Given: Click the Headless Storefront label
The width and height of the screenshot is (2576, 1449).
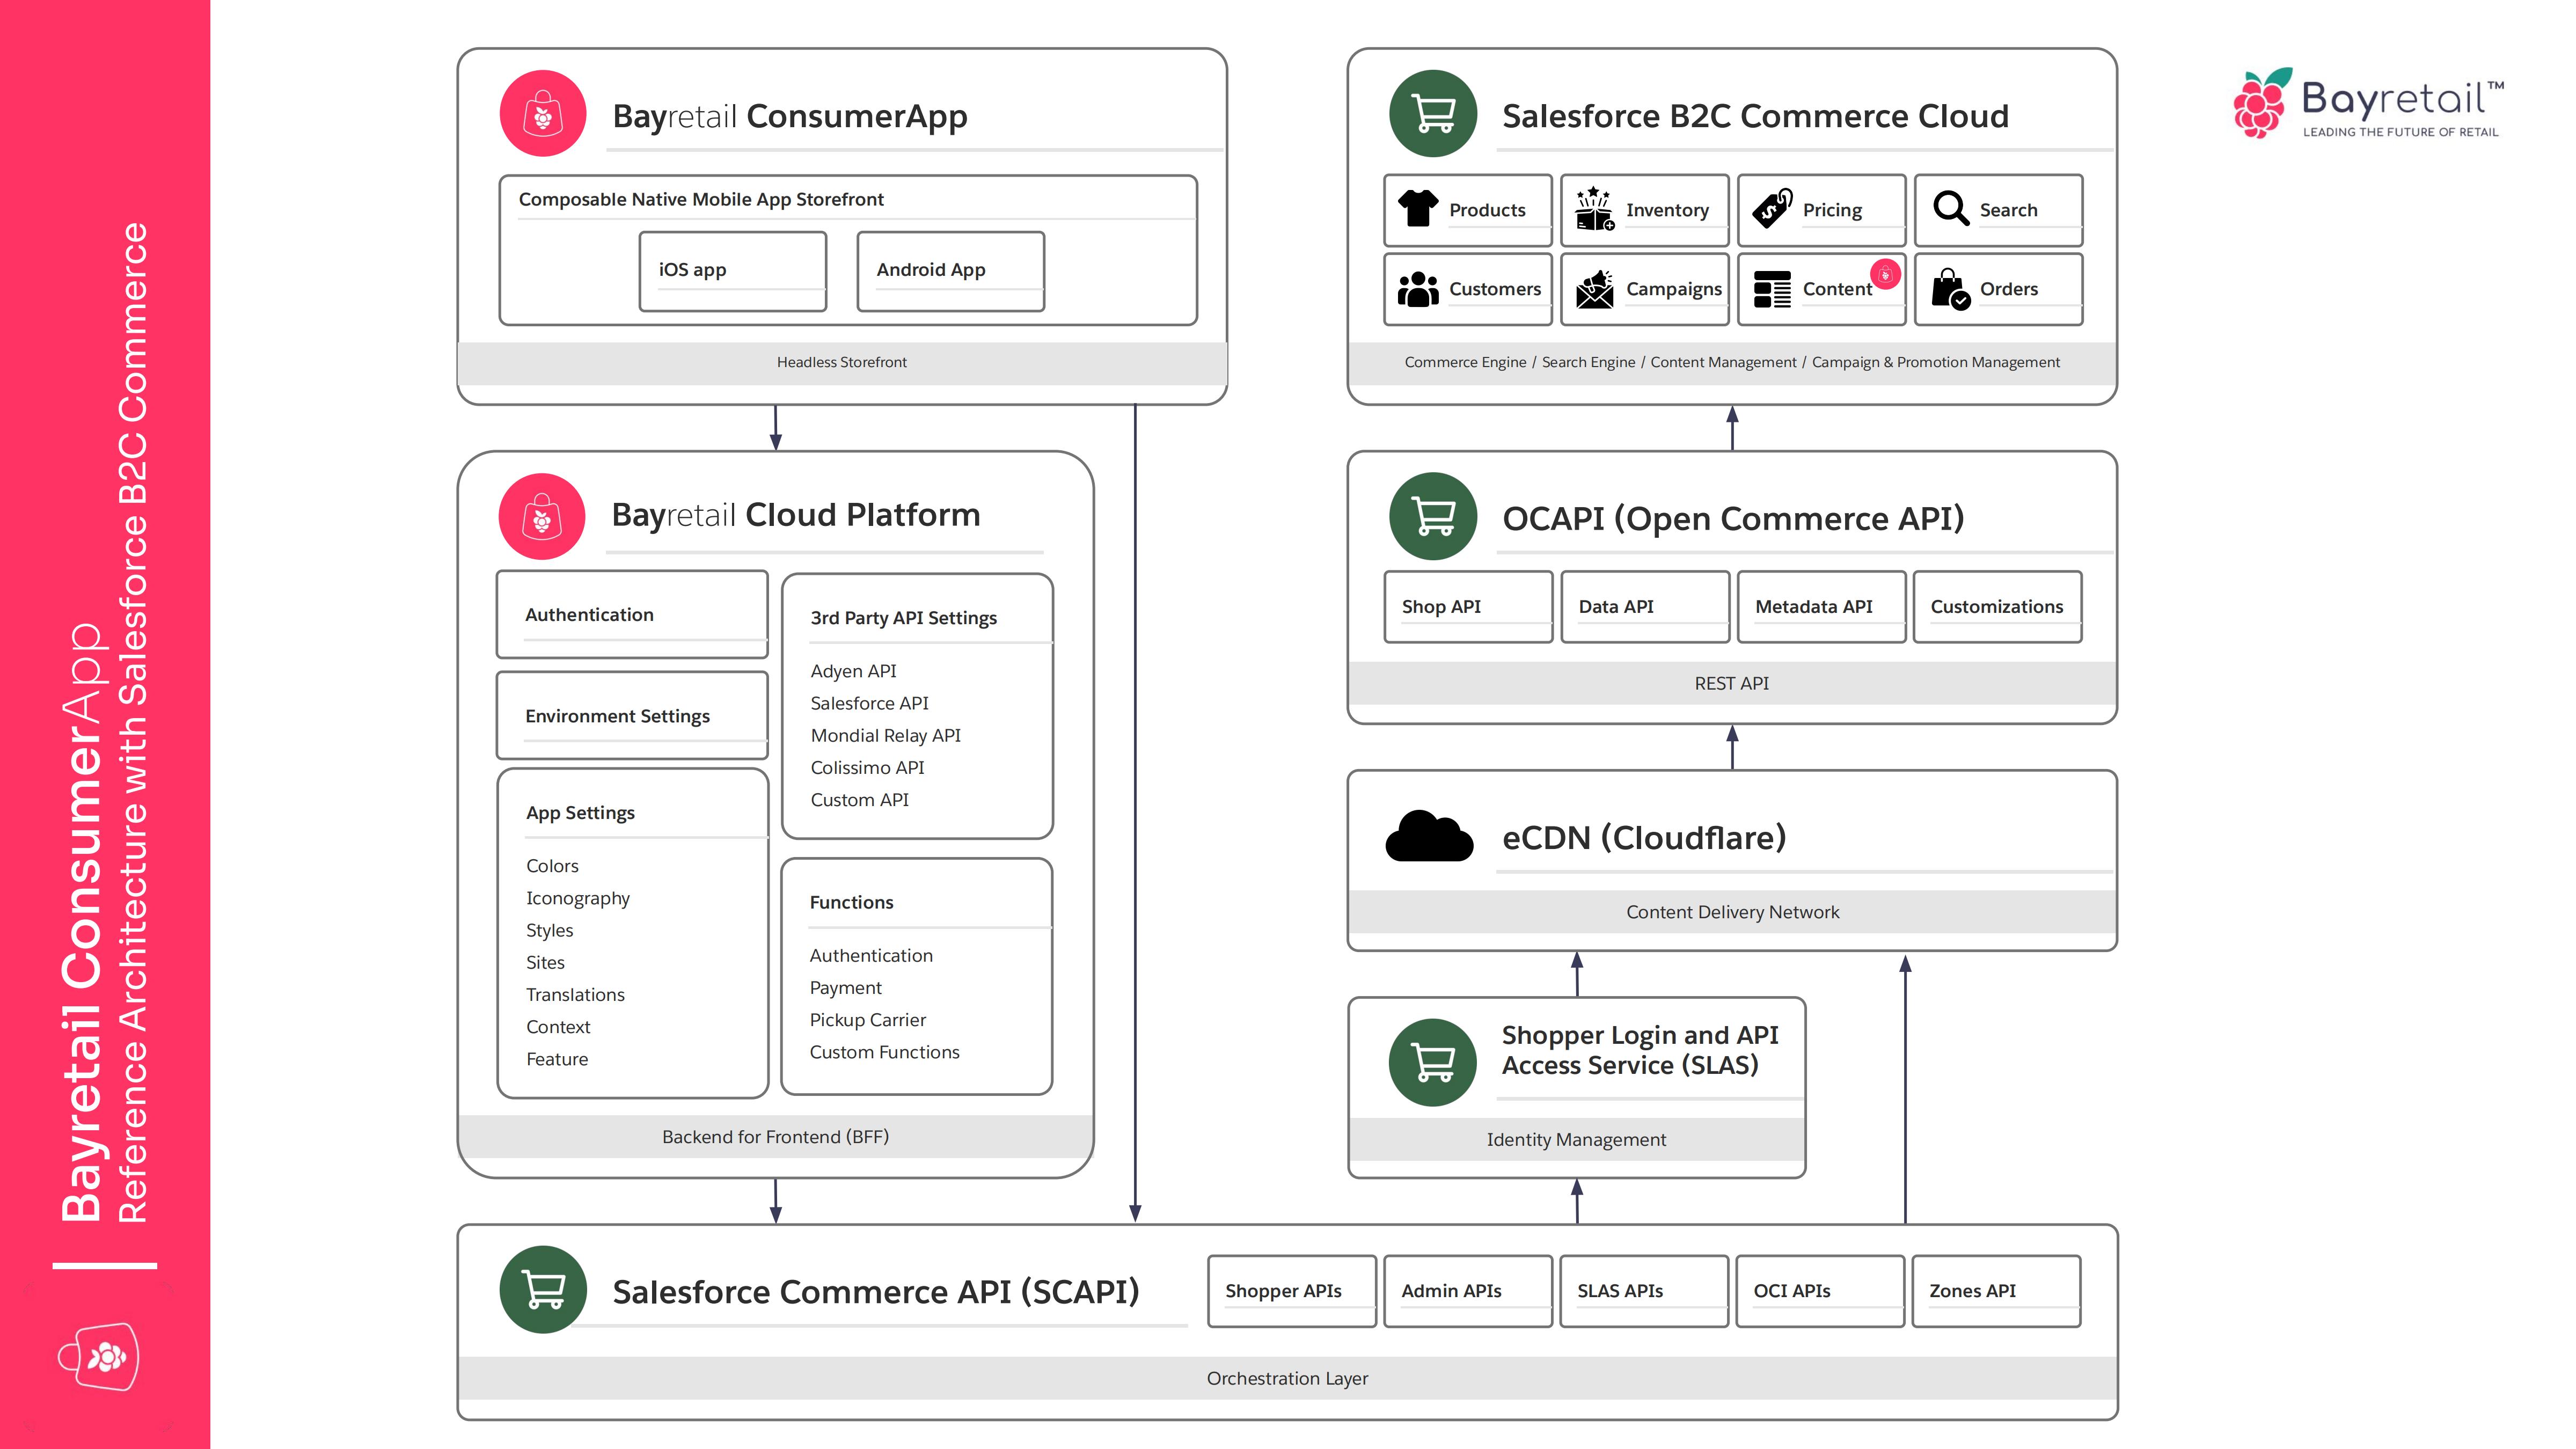Looking at the screenshot, I should coord(842,362).
